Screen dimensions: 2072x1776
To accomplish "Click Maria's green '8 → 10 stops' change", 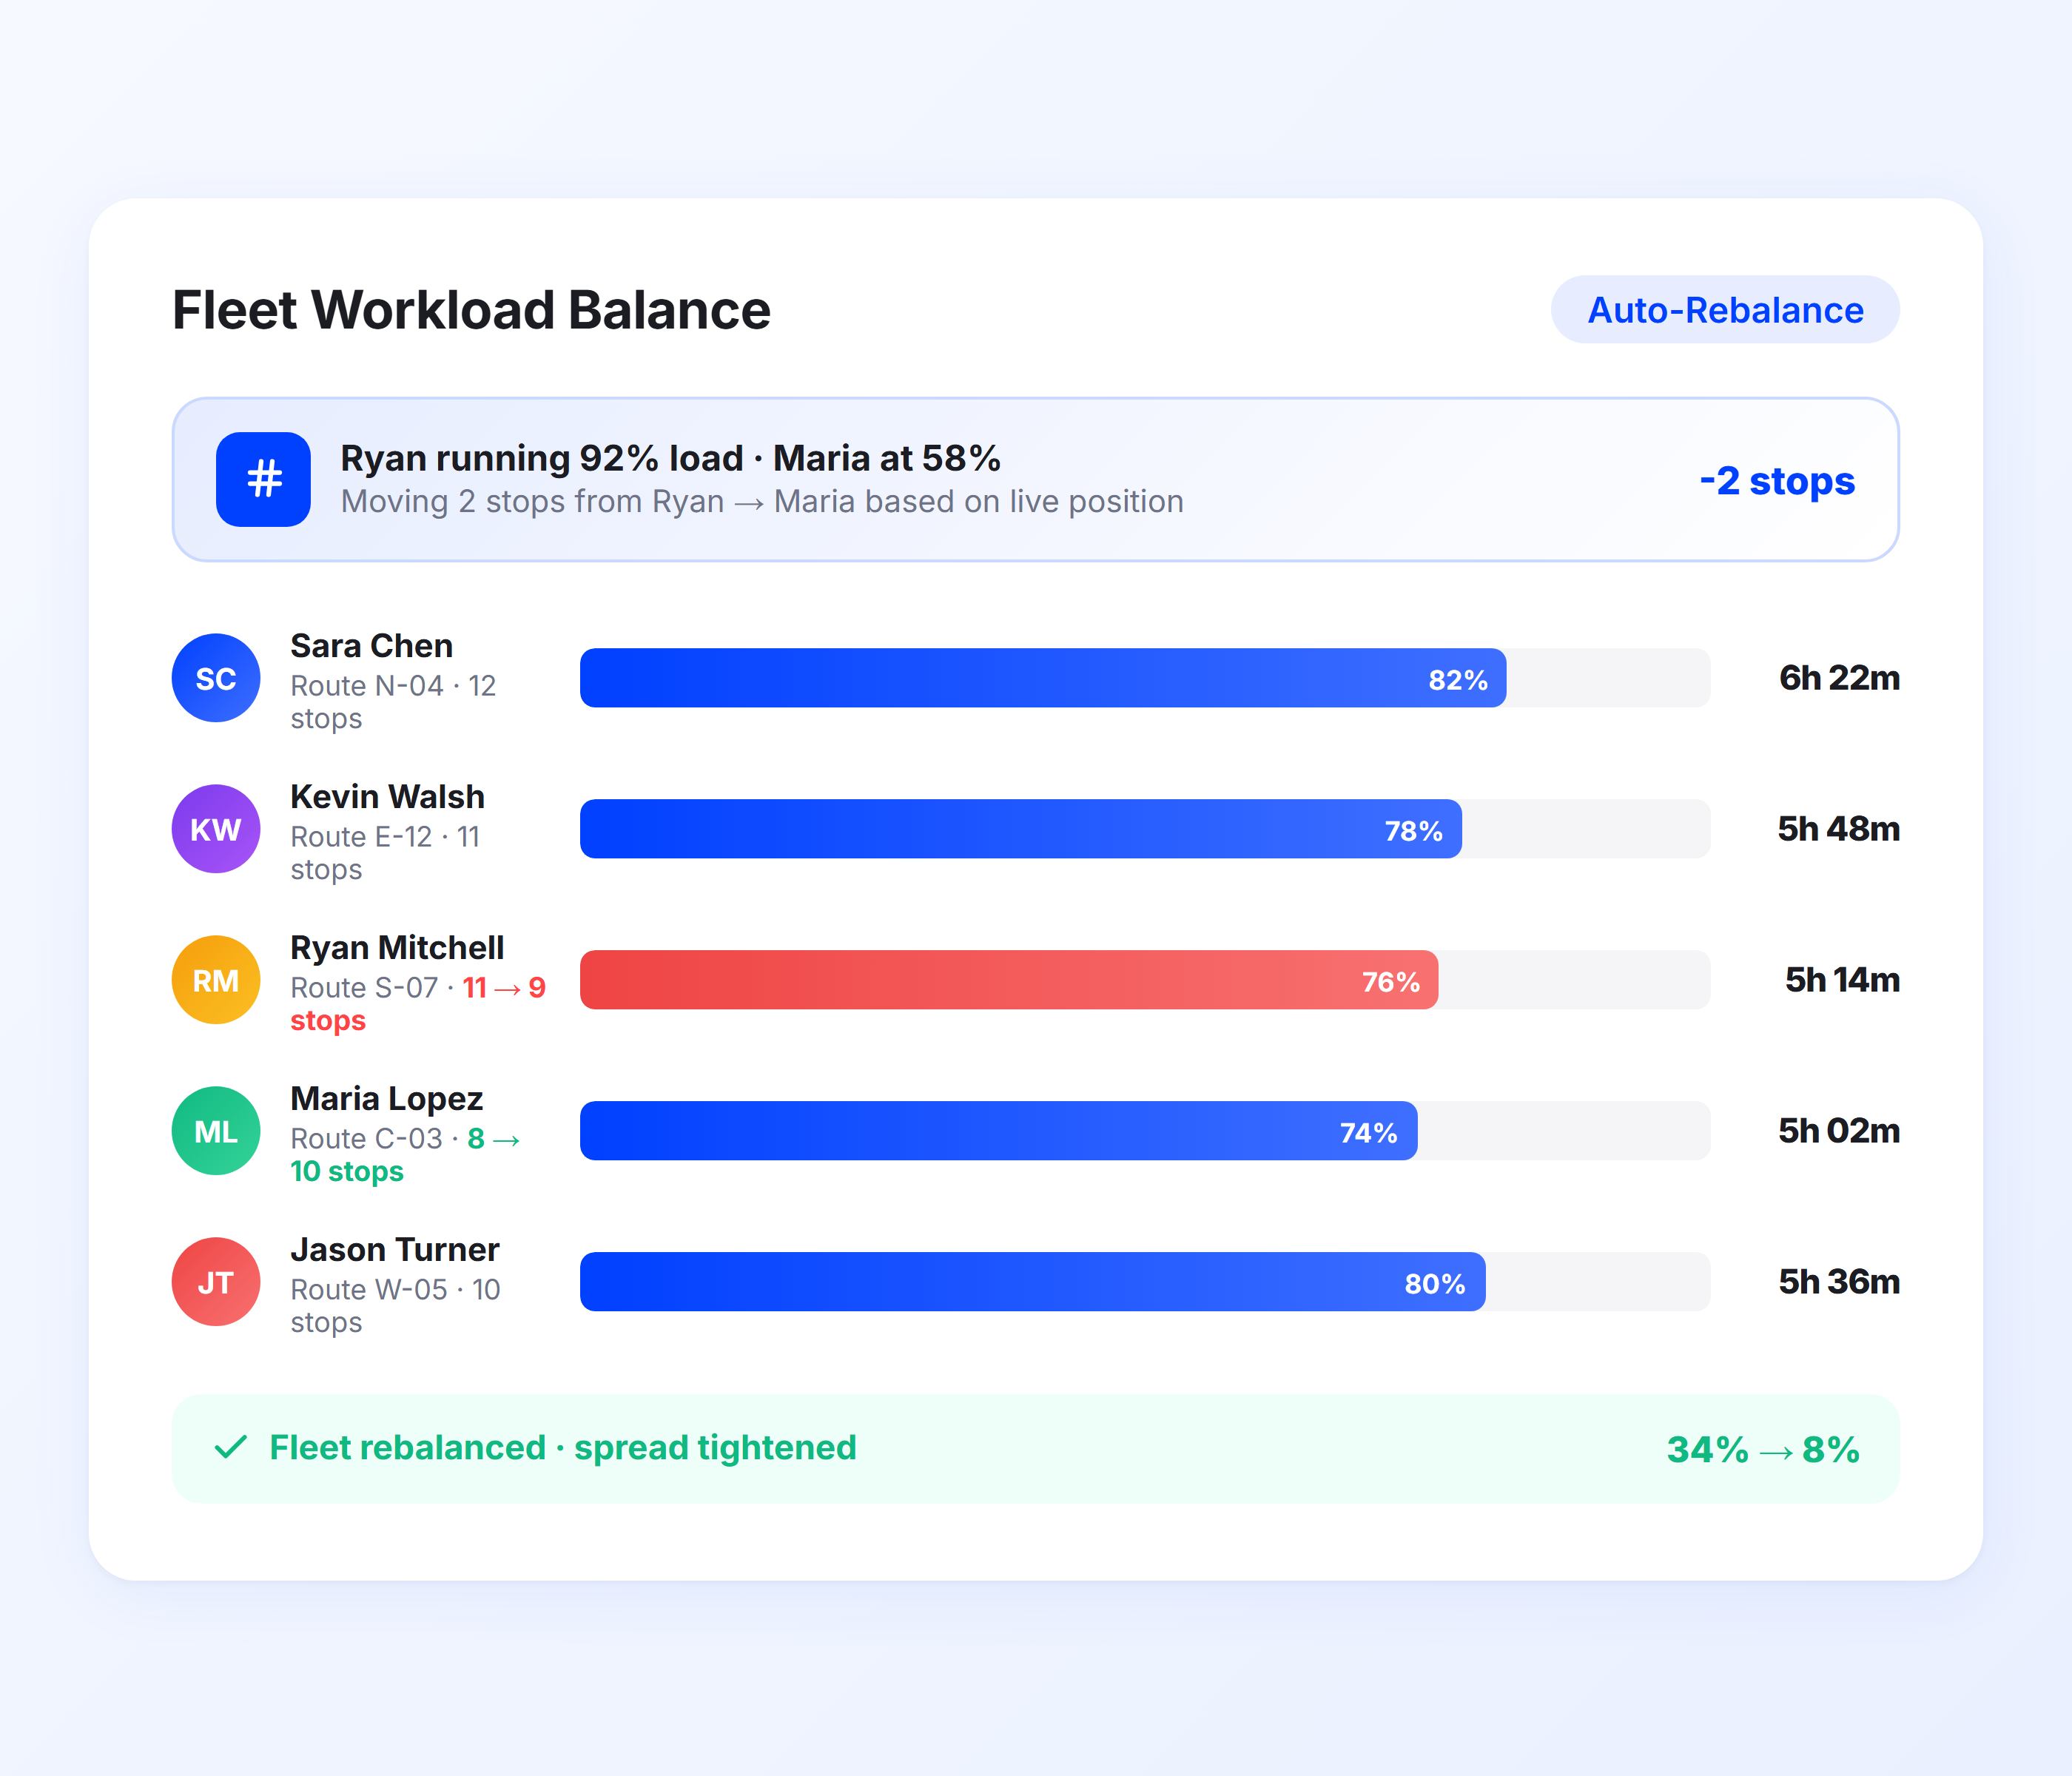I will (405, 1155).
